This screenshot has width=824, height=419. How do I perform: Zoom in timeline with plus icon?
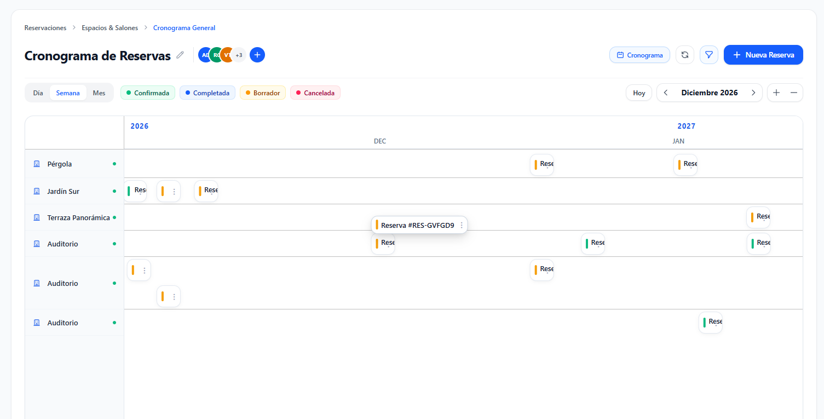776,93
